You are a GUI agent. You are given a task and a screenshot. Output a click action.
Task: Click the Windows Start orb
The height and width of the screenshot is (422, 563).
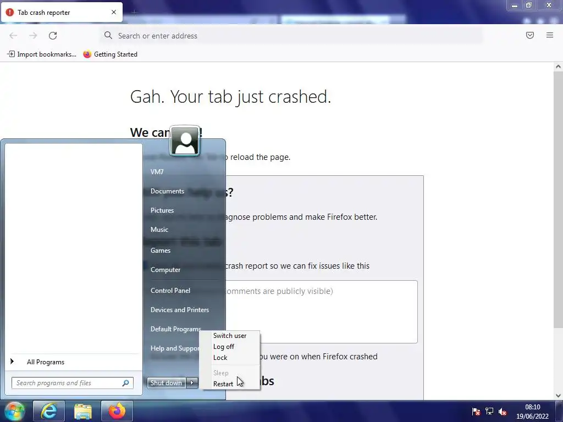(14, 411)
